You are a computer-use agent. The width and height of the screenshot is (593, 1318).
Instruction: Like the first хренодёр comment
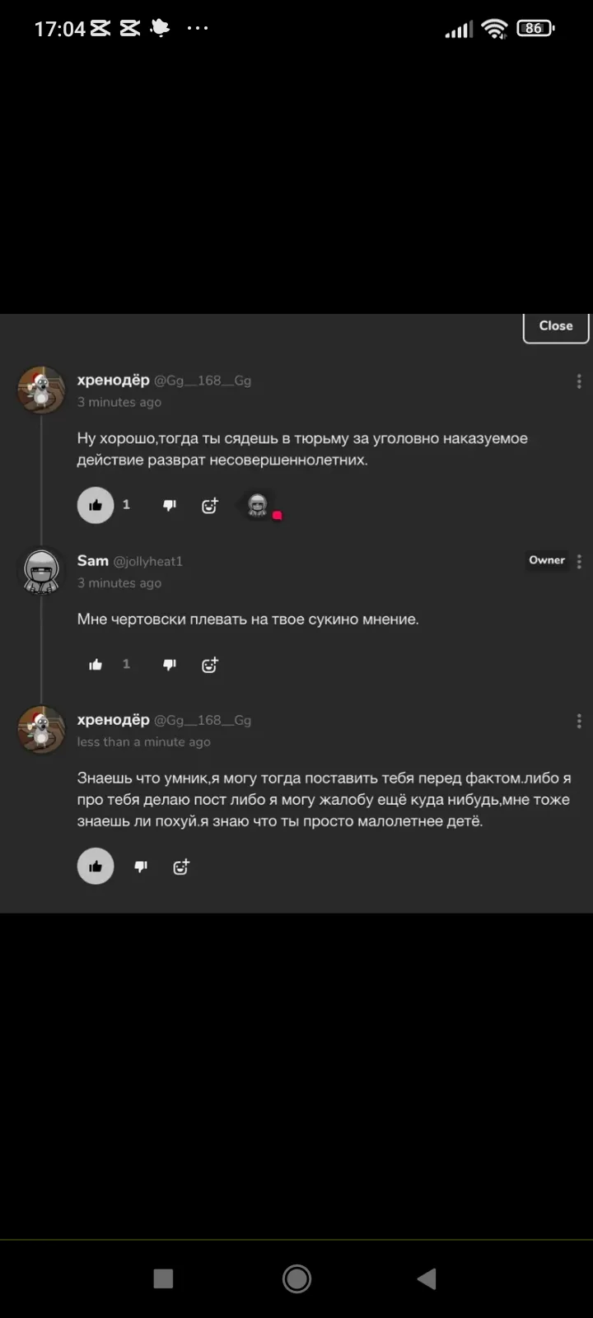pyautogui.click(x=96, y=505)
